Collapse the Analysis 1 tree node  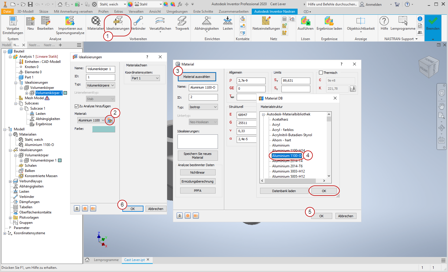click(10, 57)
